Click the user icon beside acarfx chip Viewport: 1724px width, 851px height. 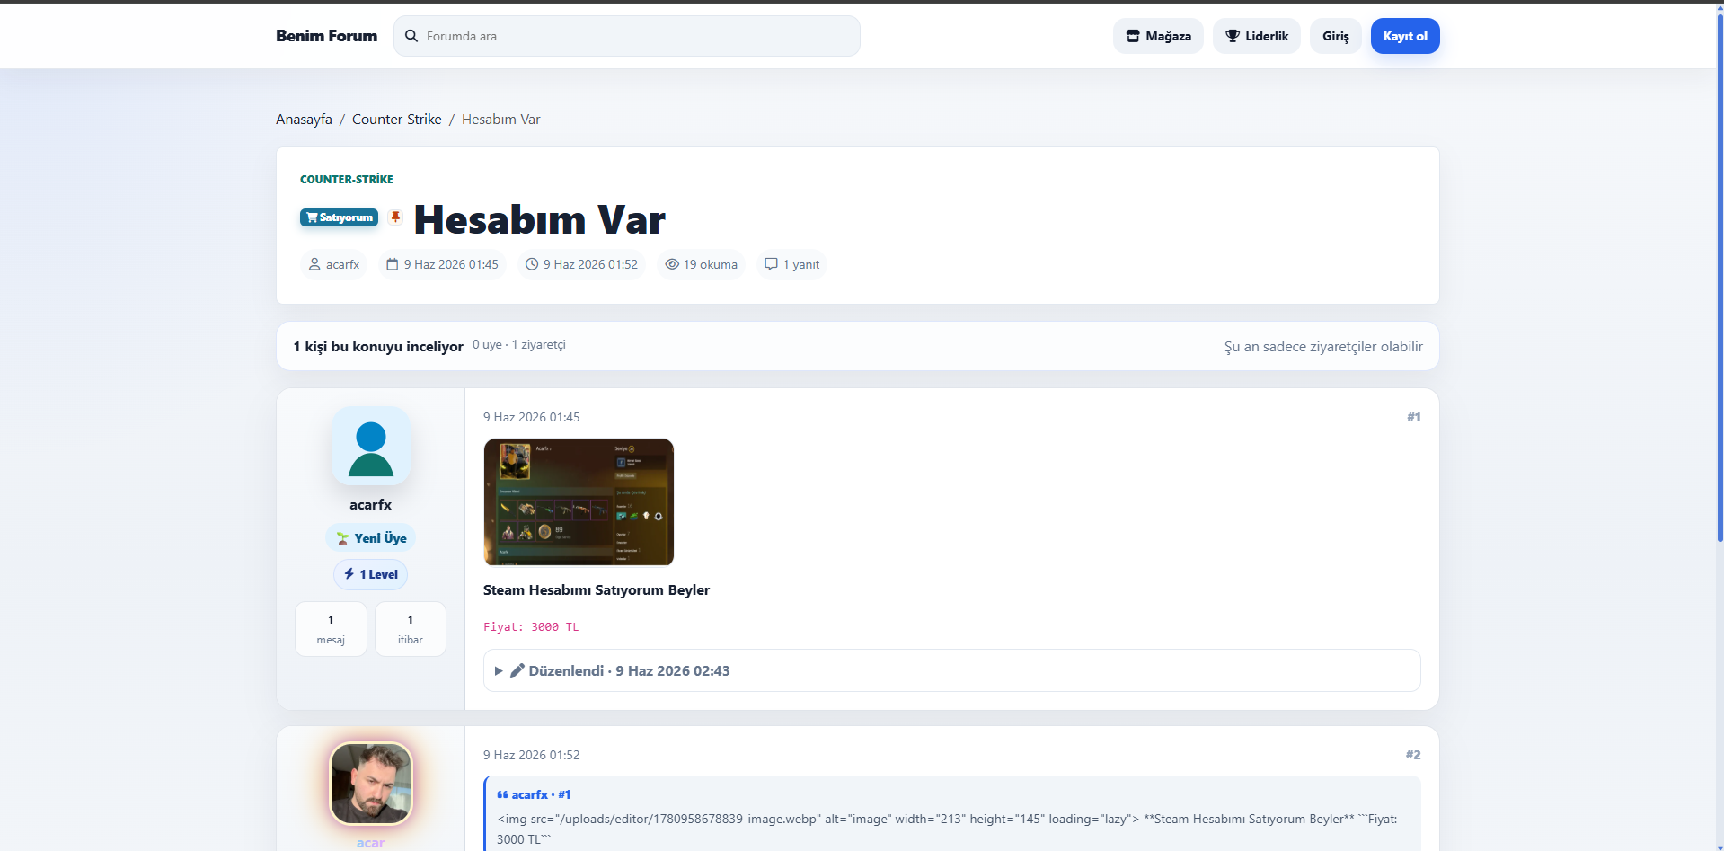pos(314,264)
